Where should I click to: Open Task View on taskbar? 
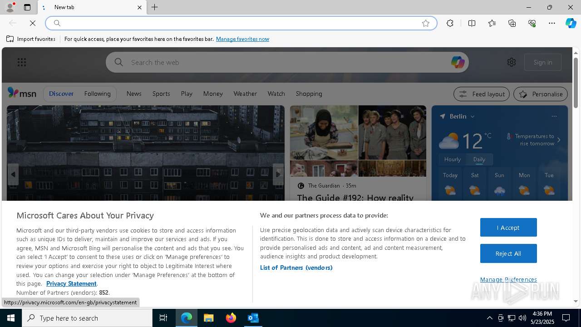point(163,318)
